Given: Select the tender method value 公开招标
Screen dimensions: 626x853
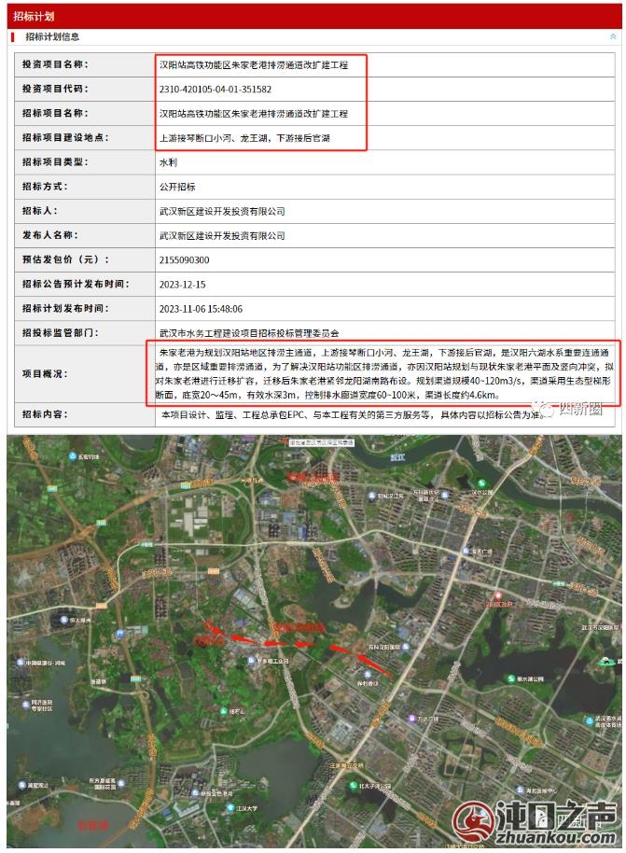Looking at the screenshot, I should pyautogui.click(x=176, y=187).
